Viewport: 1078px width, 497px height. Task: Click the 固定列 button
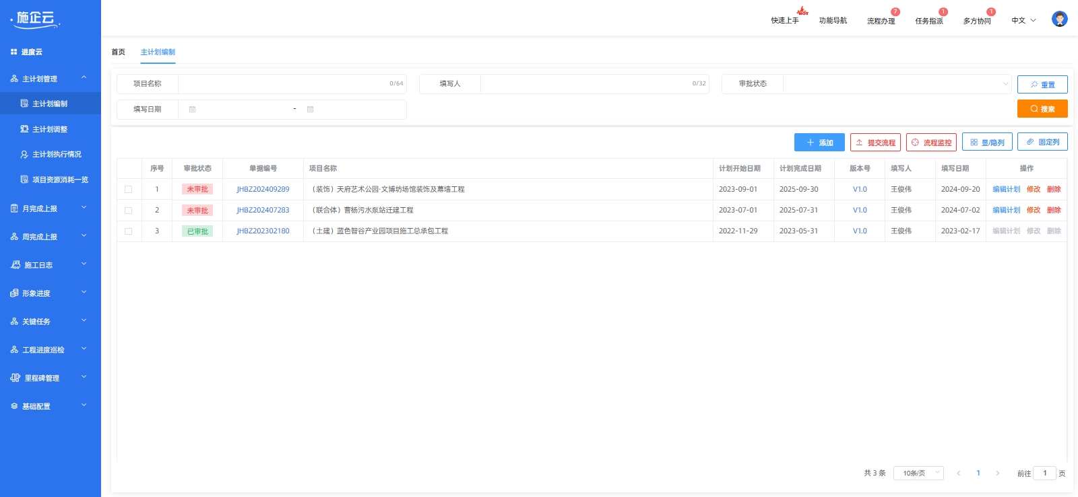point(1042,142)
